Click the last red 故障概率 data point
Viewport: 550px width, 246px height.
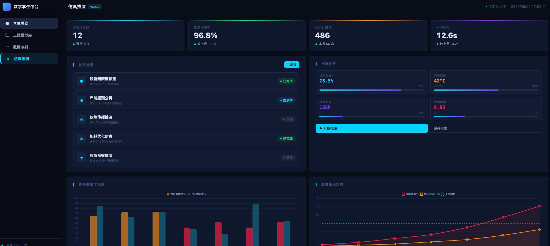click(540, 206)
